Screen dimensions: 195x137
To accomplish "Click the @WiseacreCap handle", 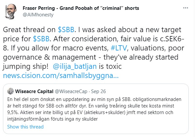I will 71,91.
